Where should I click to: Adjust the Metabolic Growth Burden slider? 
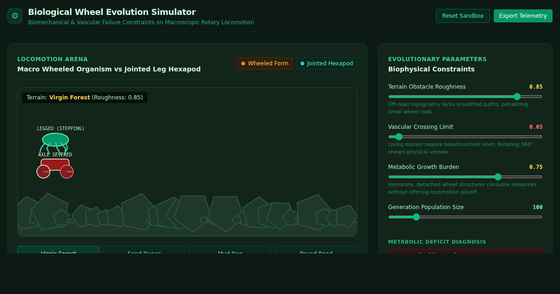[465, 177]
